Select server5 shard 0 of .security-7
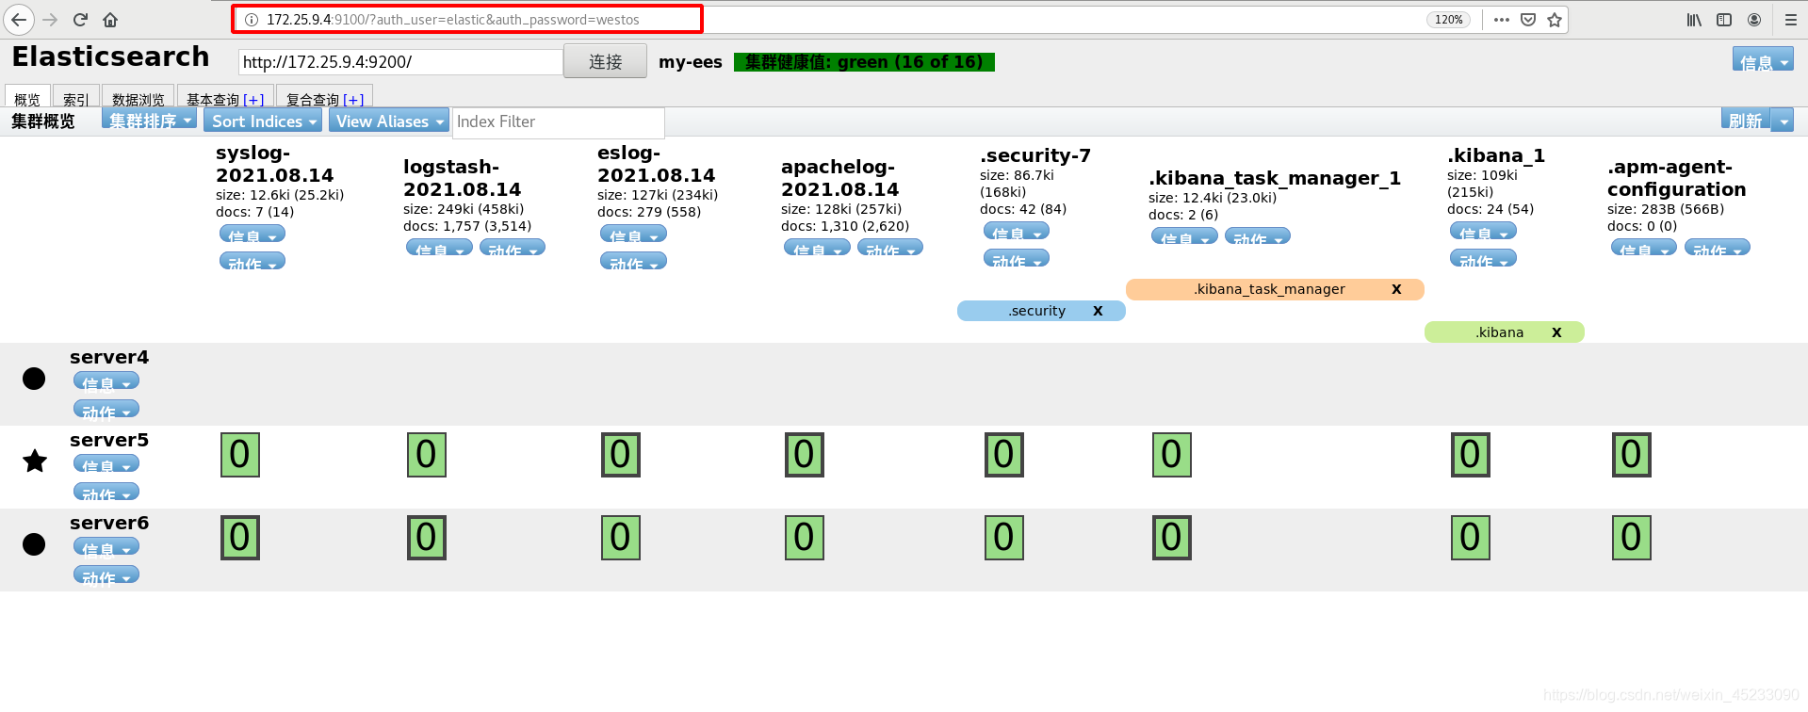 coord(1004,455)
